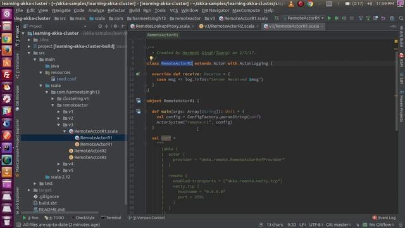Open the Refactor menu
This screenshot has height=228, width=405.
click(x=116, y=10)
